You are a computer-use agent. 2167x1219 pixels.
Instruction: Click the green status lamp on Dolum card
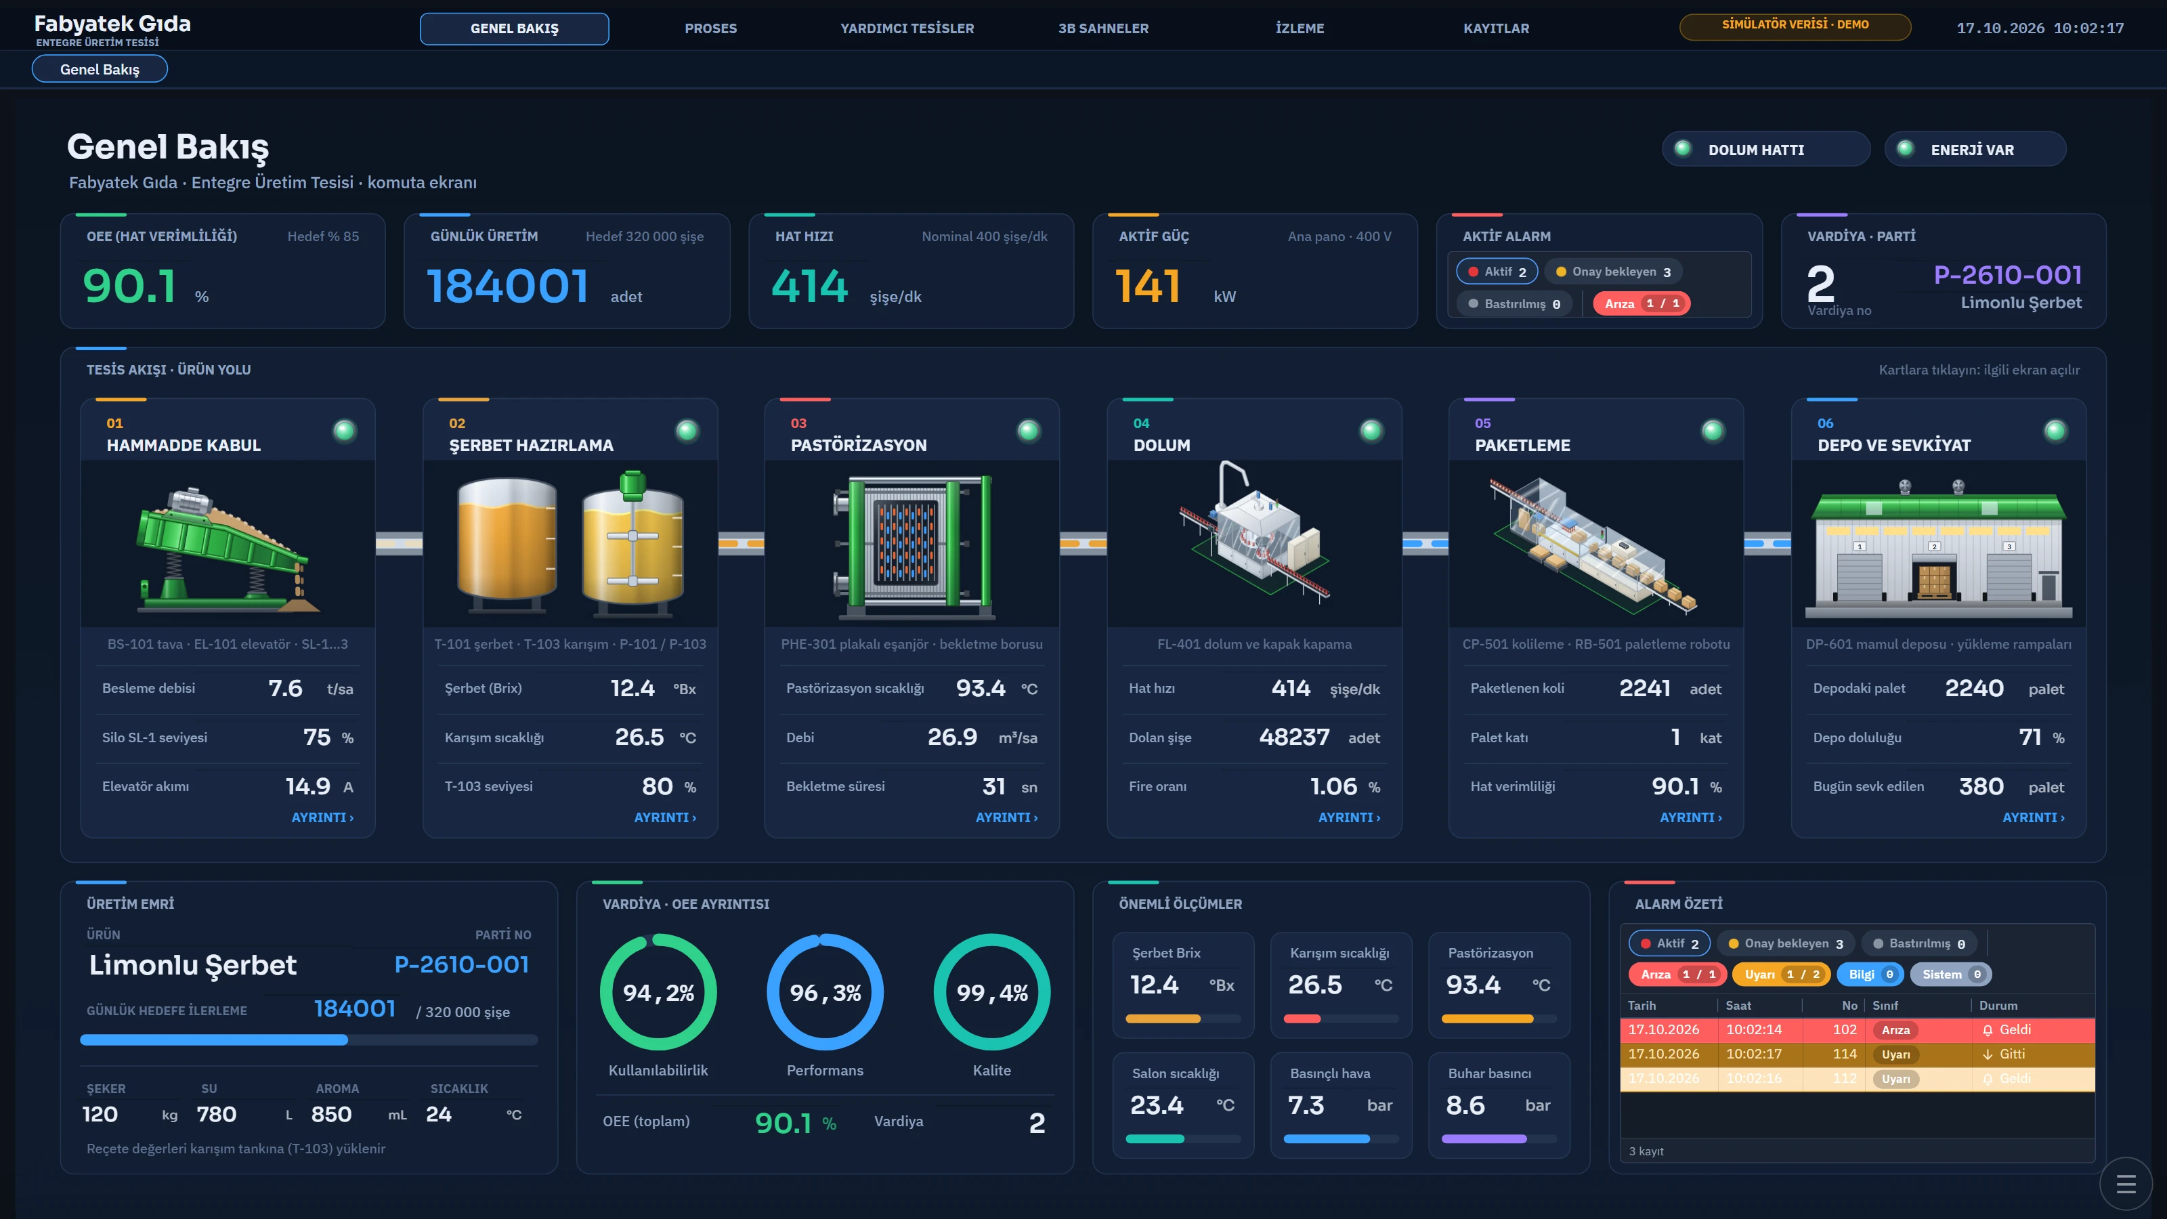pos(1371,431)
